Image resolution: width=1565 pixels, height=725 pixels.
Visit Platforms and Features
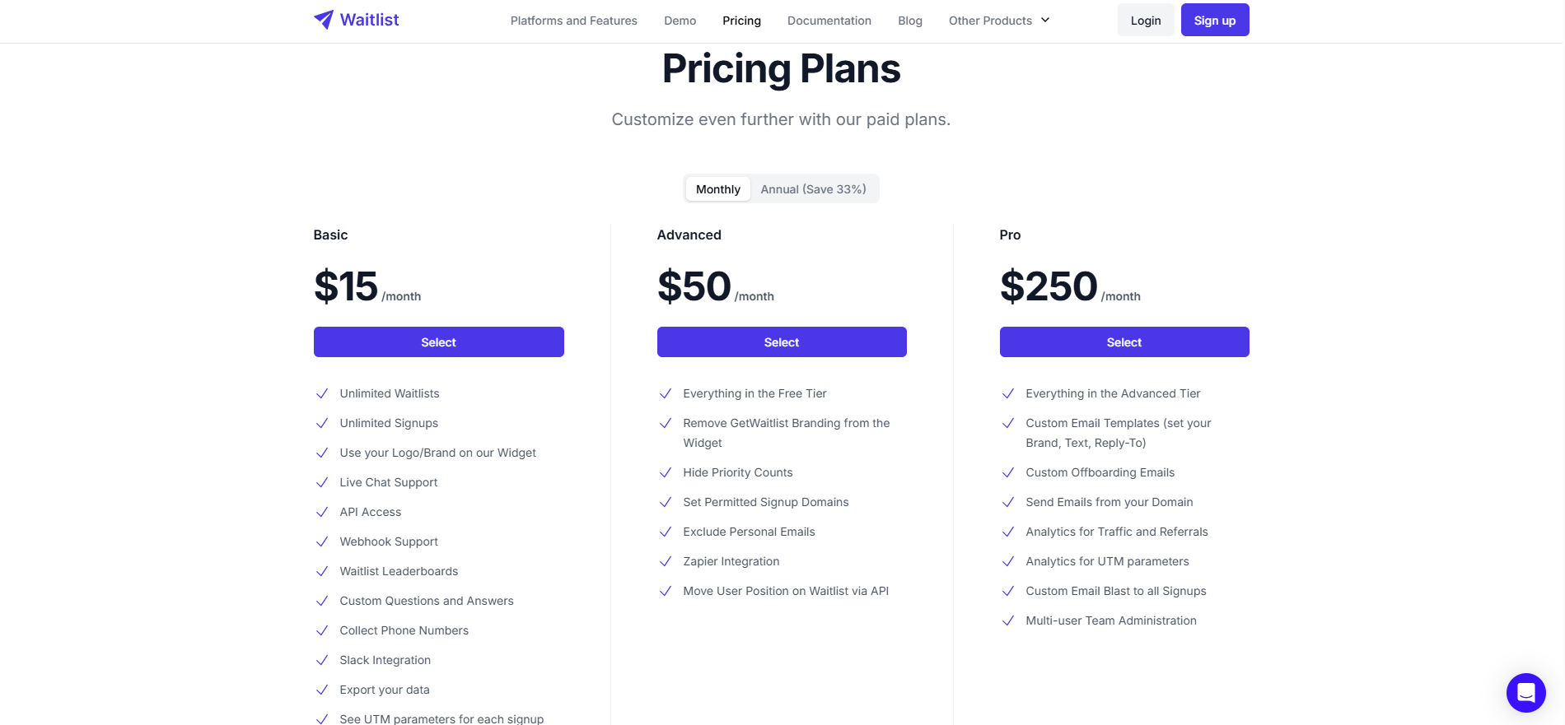573,20
